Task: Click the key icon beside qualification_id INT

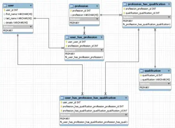Action: [x=141, y=75]
